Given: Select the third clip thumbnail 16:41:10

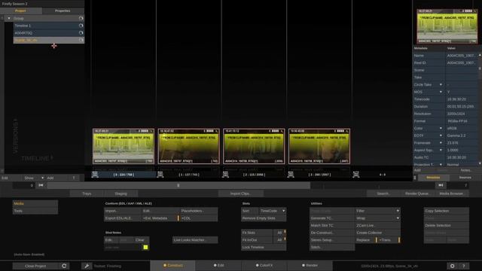Looking at the screenshot, I should click(254, 146).
